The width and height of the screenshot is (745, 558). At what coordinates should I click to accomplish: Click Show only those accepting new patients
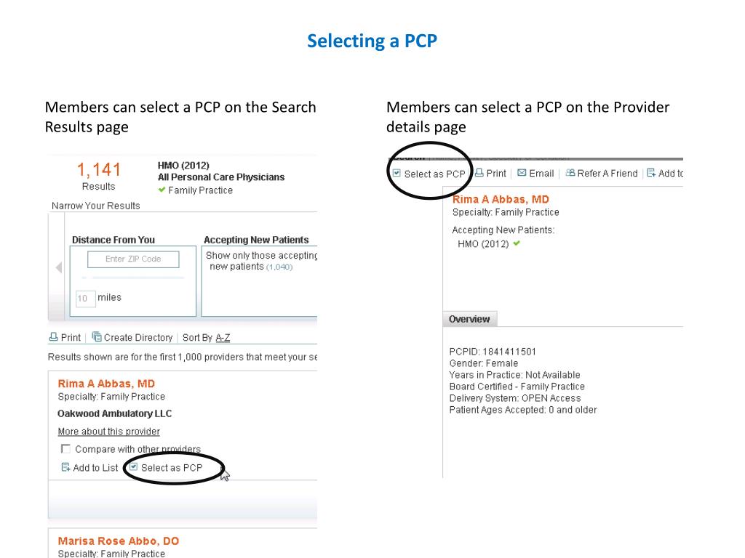click(x=261, y=261)
